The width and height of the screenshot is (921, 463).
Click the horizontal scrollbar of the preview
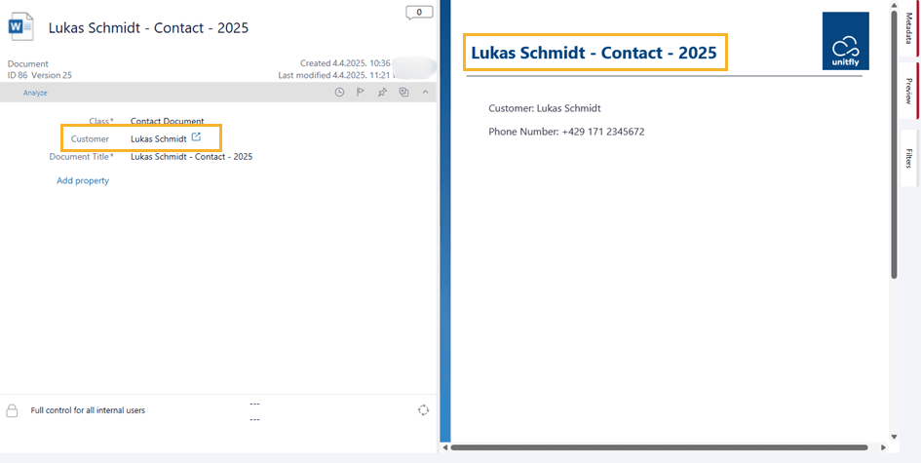click(658, 447)
